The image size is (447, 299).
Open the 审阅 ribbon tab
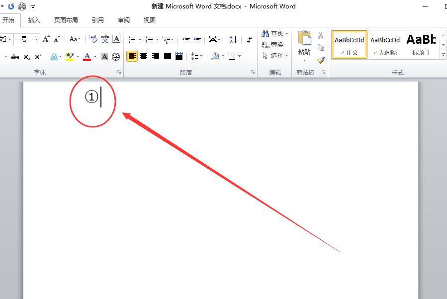(124, 20)
